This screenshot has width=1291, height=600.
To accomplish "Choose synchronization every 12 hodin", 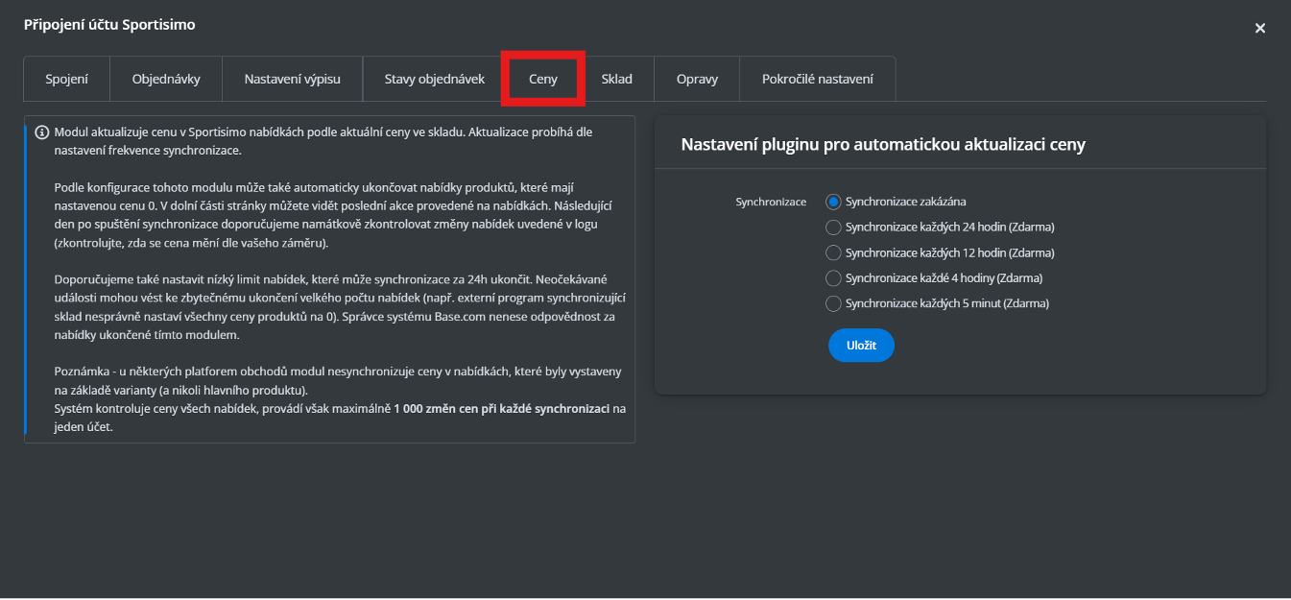I will tap(833, 252).
